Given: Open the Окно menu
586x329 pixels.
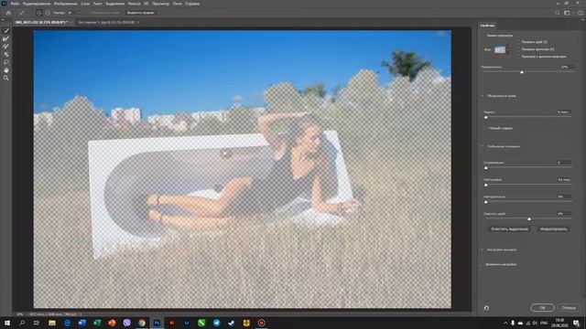Looking at the screenshot, I should pos(177,4).
